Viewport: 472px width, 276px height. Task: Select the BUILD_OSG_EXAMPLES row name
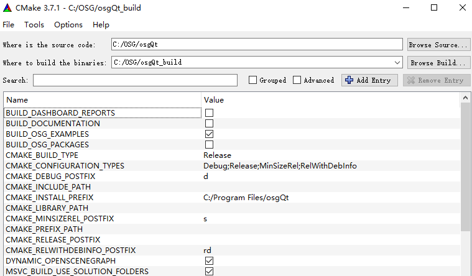click(x=47, y=134)
